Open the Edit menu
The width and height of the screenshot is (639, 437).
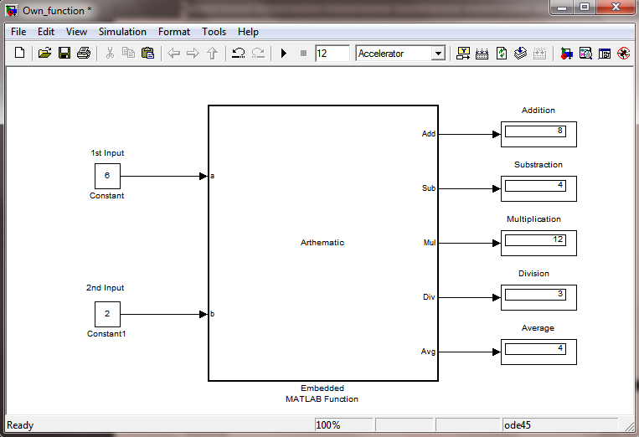coord(46,32)
